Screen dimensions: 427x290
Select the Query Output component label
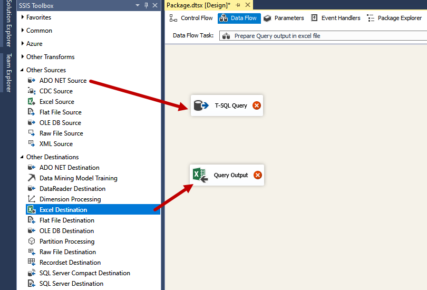pyautogui.click(x=231, y=175)
